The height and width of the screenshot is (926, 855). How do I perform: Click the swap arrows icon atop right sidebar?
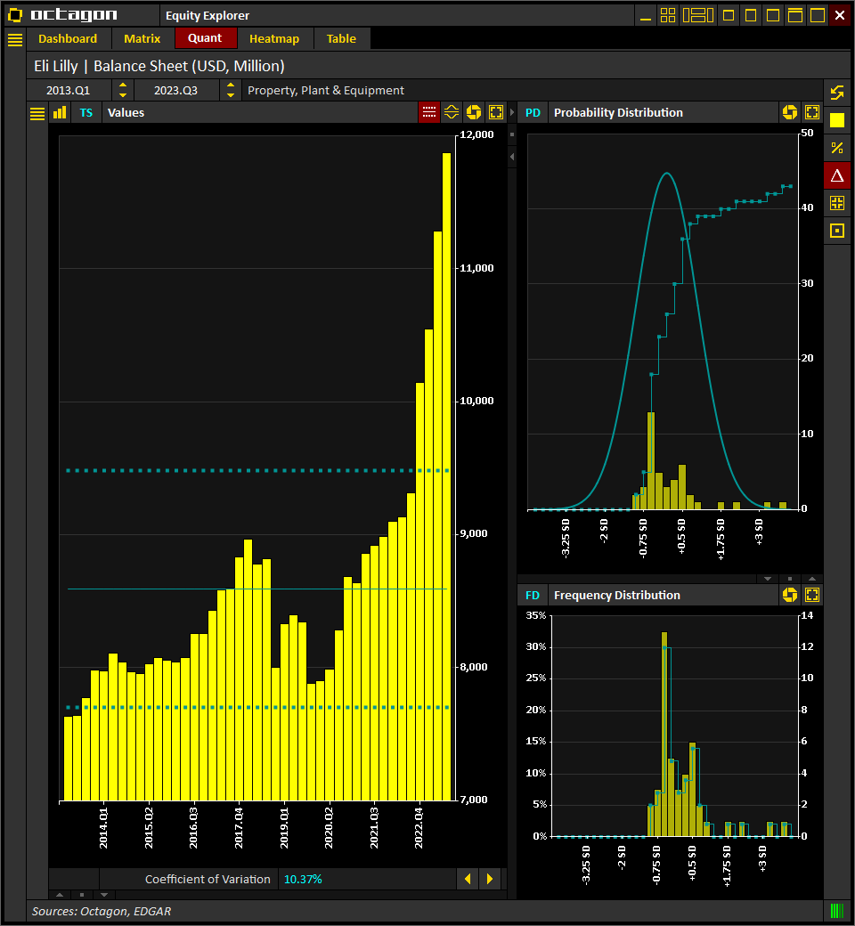[837, 92]
